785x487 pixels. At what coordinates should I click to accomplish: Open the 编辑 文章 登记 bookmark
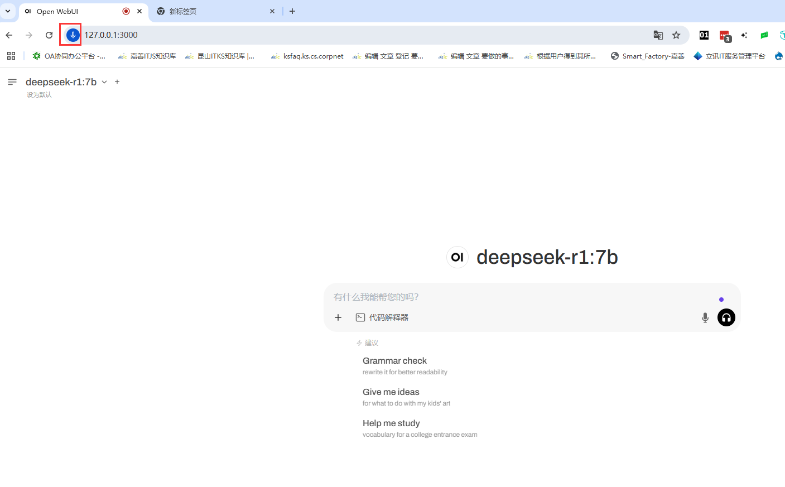(x=388, y=56)
